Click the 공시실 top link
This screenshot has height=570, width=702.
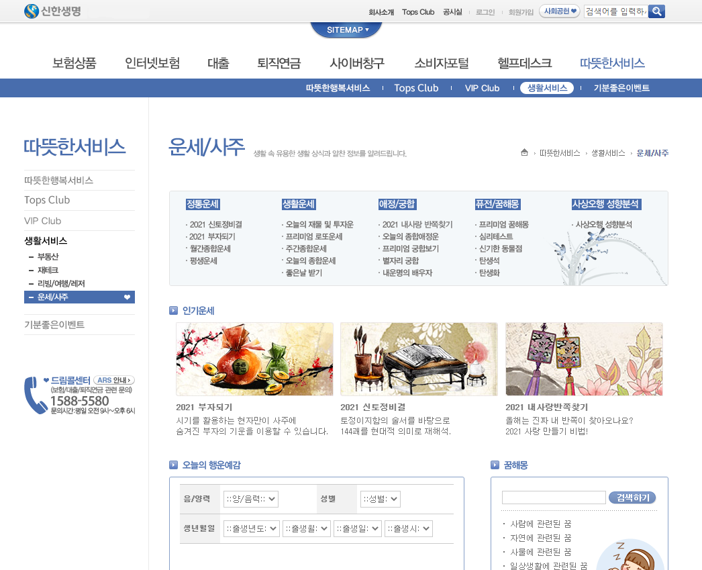[x=452, y=12]
